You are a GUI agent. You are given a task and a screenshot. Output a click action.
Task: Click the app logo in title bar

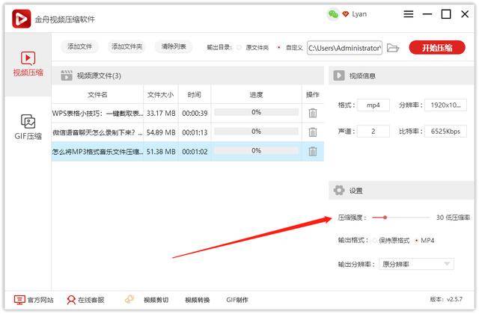(x=22, y=19)
